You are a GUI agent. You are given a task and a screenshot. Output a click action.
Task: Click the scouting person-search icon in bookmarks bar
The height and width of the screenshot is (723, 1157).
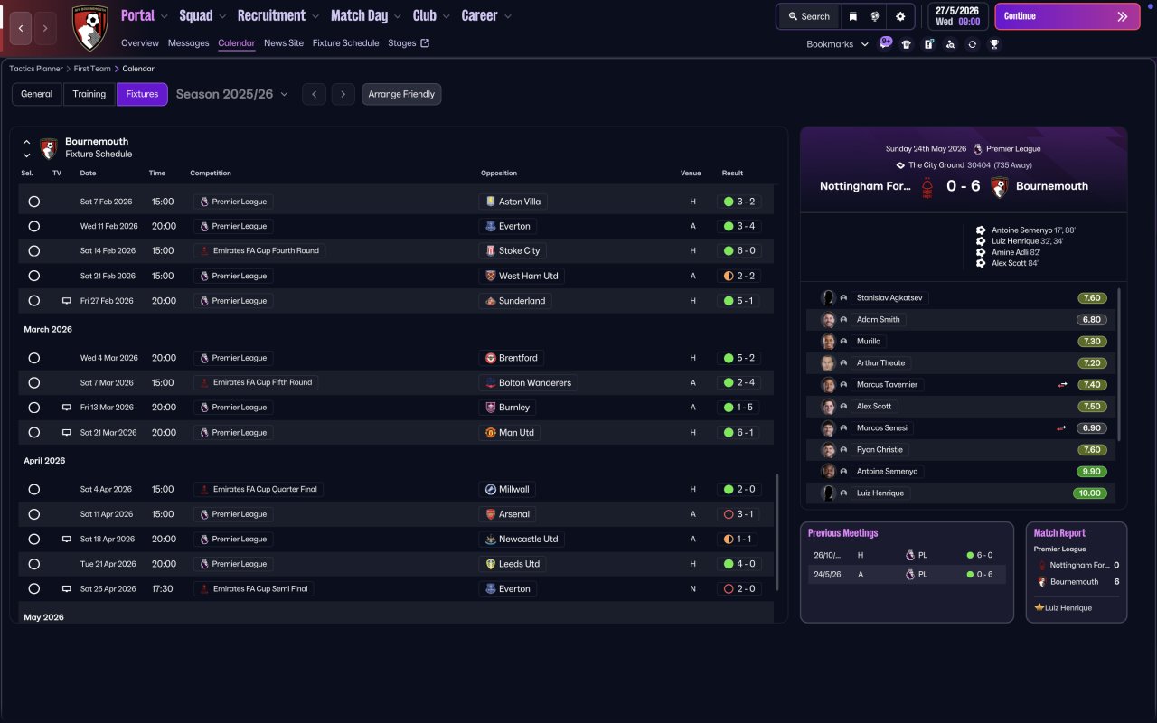(950, 44)
